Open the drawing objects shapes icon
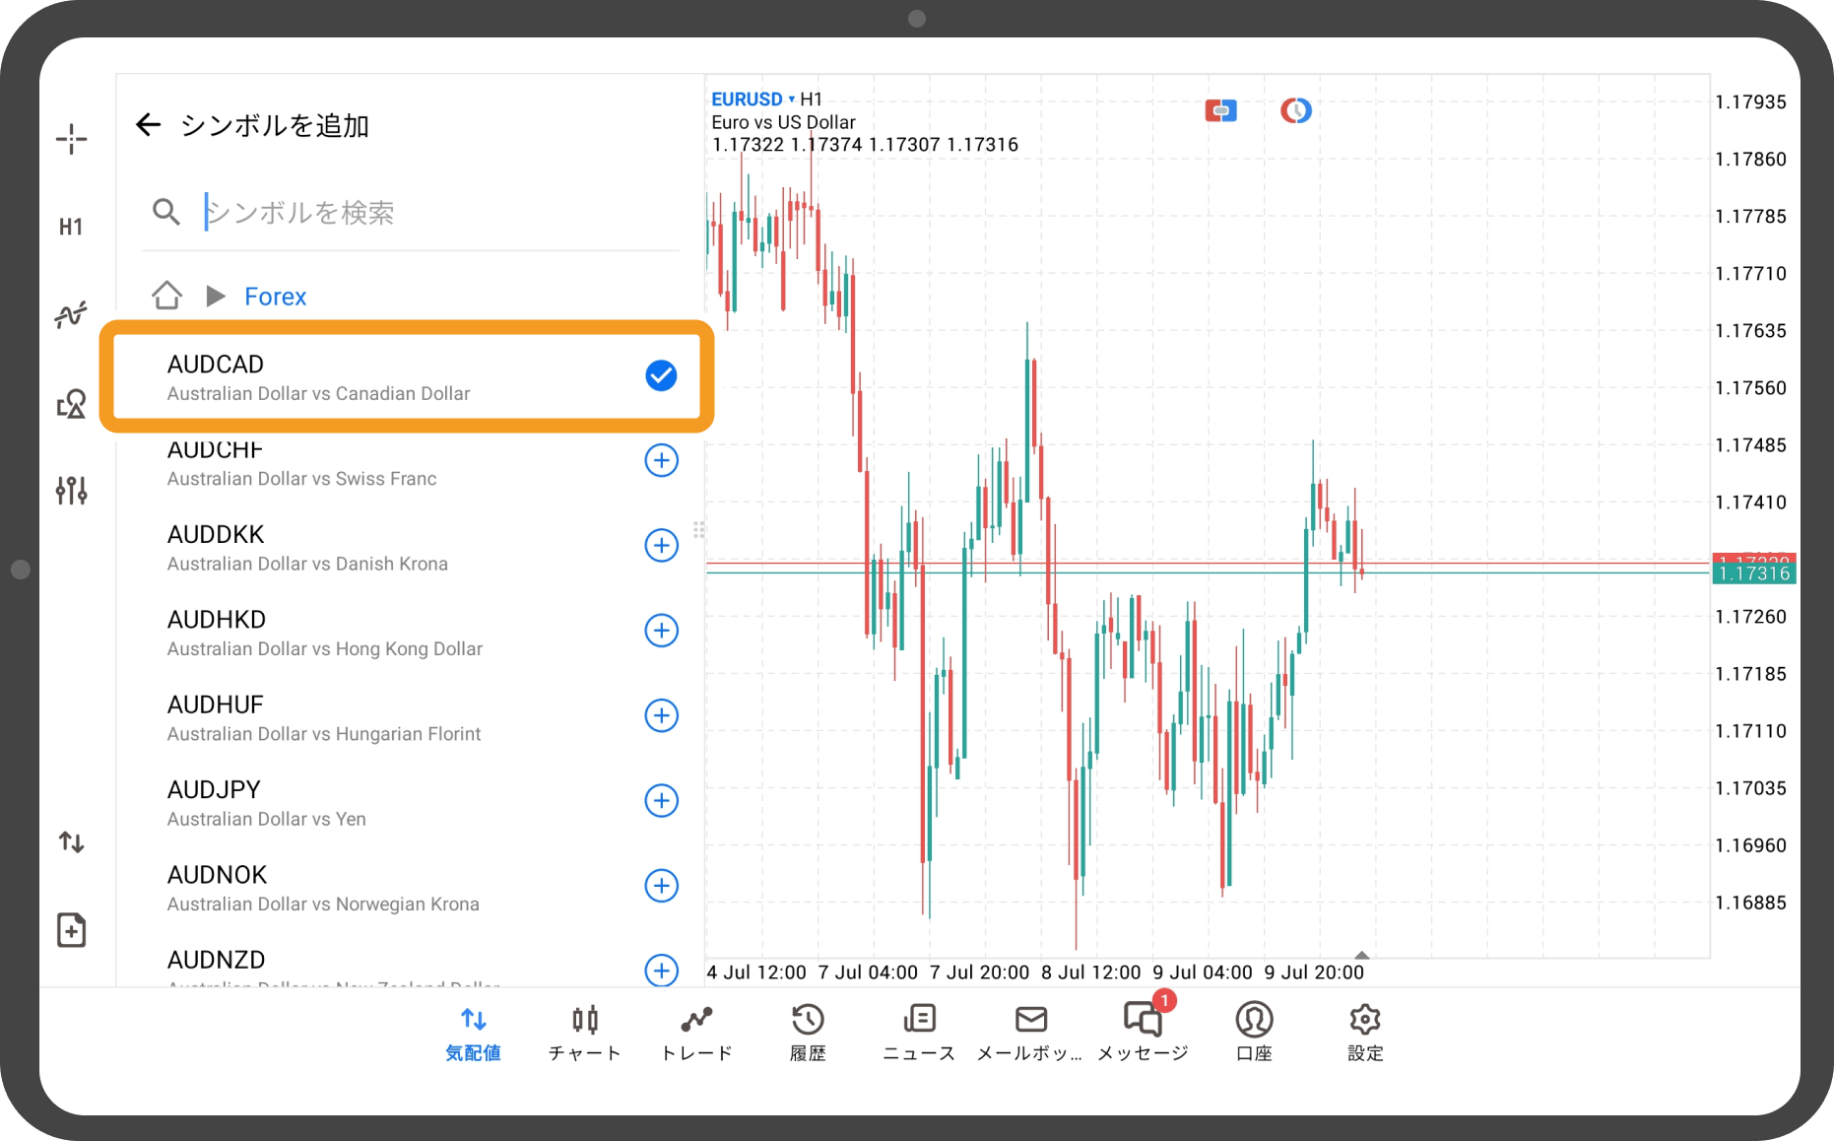Image resolution: width=1834 pixels, height=1141 pixels. [x=71, y=403]
